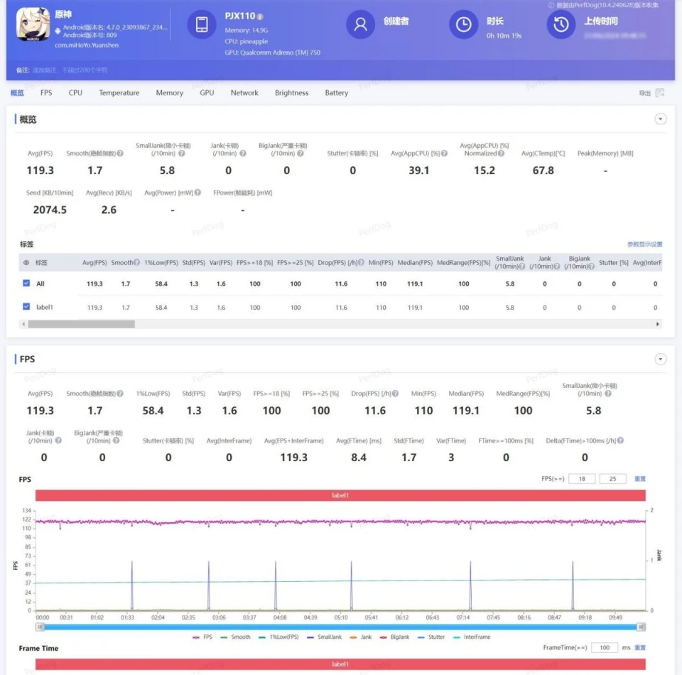Click 重置 reset next to FPS thresholds
Viewport: 682px width, 675px height.
[640, 479]
